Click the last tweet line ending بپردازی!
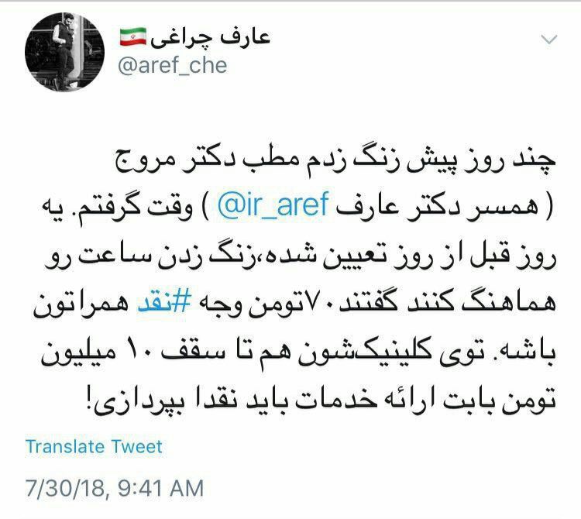Image resolution: width=581 pixels, height=519 pixels. 321,401
